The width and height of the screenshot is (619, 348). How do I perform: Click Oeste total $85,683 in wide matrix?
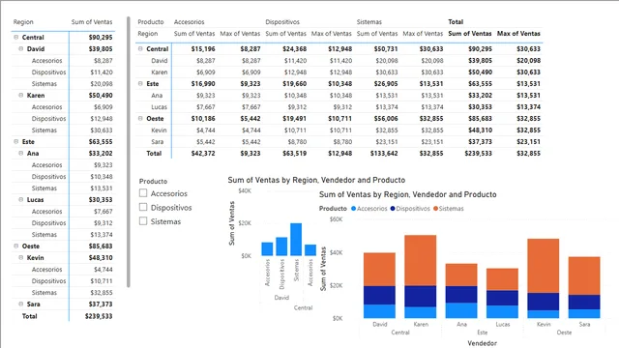[480, 118]
